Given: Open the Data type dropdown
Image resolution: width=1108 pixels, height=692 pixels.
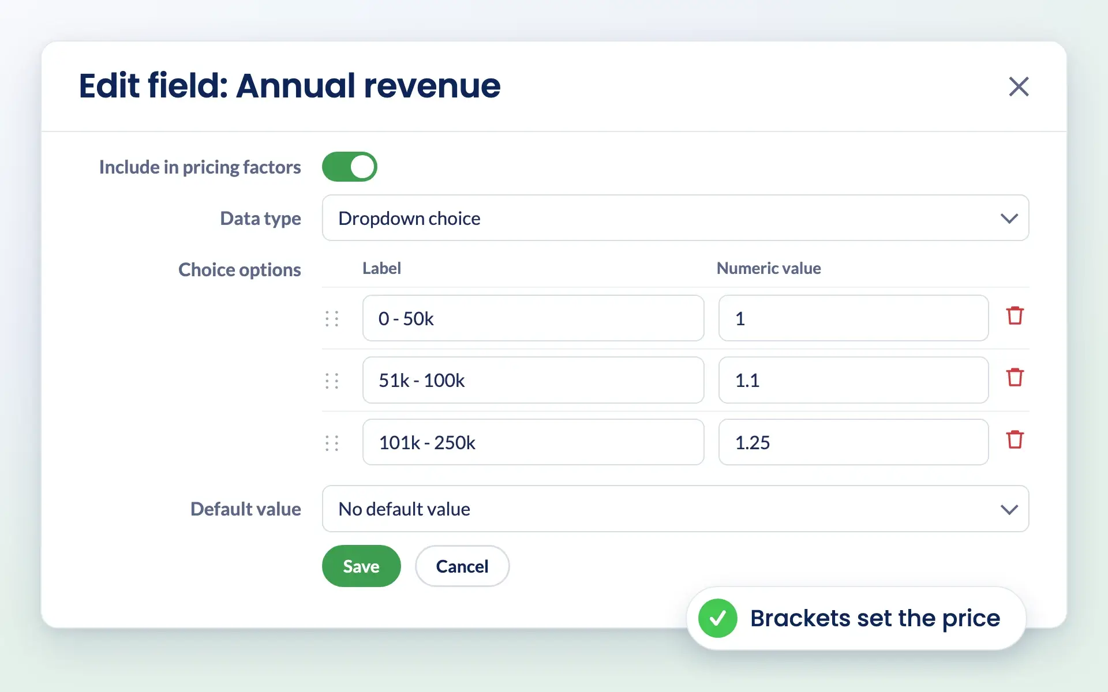Looking at the screenshot, I should coord(675,218).
